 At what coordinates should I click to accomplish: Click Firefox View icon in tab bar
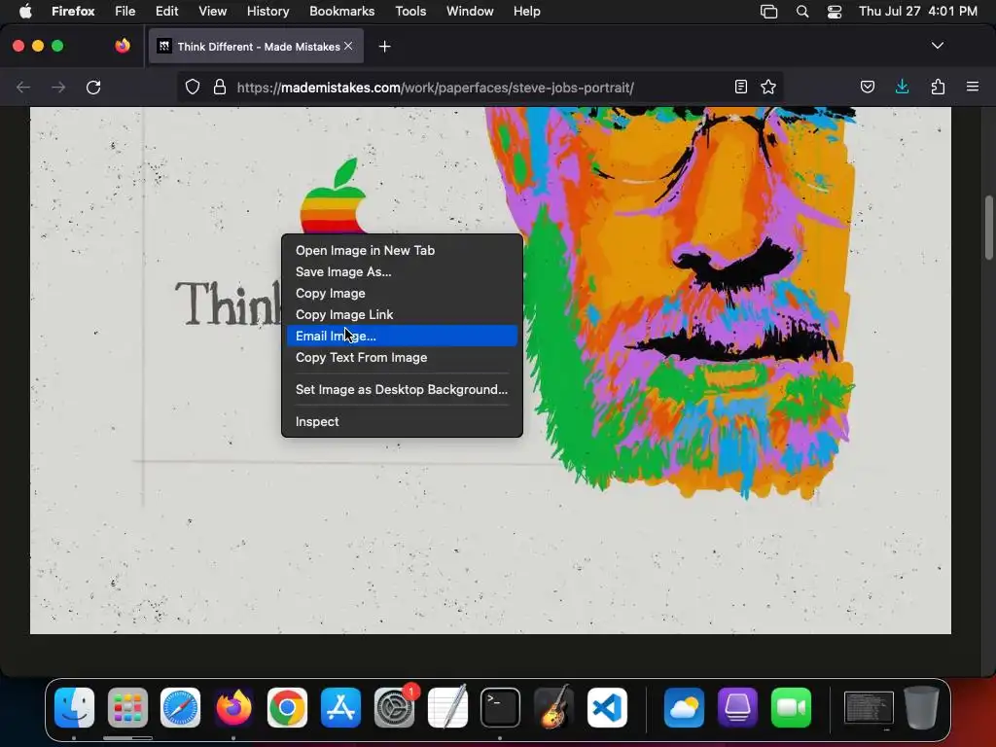[123, 46]
